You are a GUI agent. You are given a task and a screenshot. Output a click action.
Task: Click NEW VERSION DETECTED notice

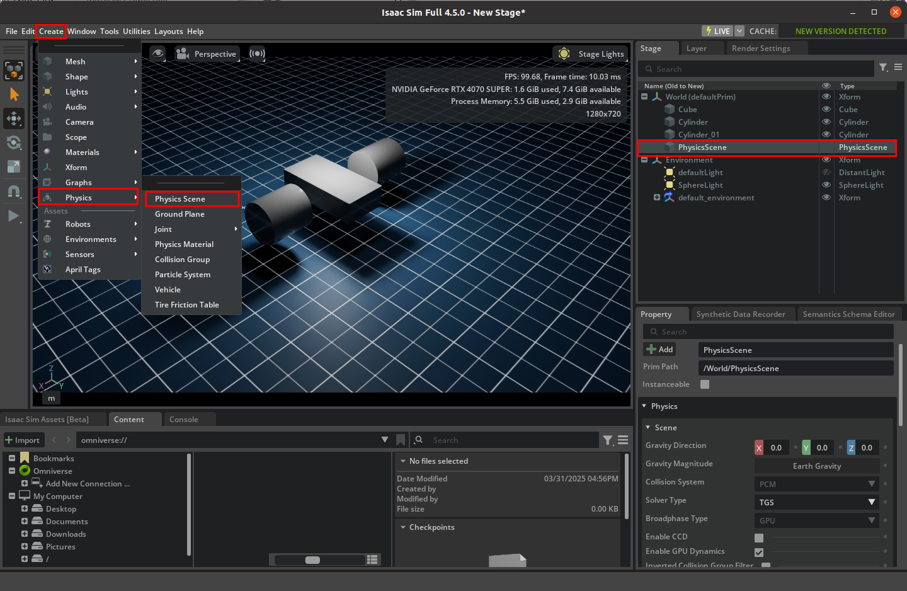coord(841,31)
